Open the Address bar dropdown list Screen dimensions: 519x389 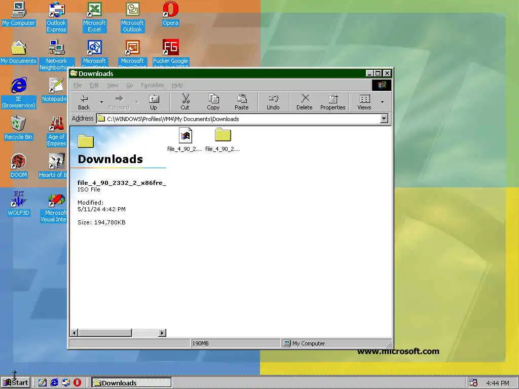384,119
